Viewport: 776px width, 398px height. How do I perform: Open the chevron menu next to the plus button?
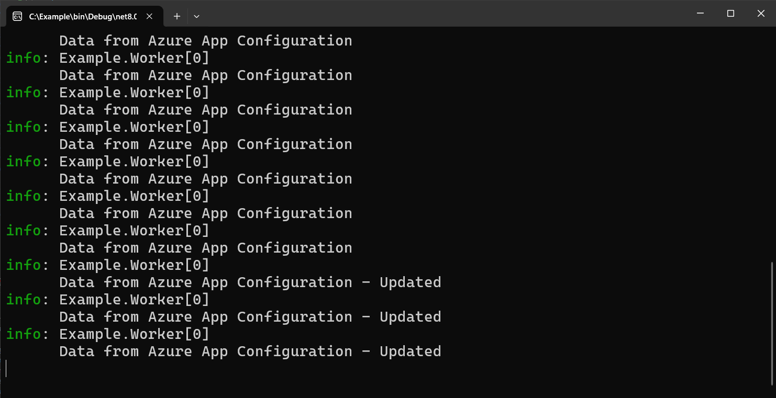(x=196, y=16)
